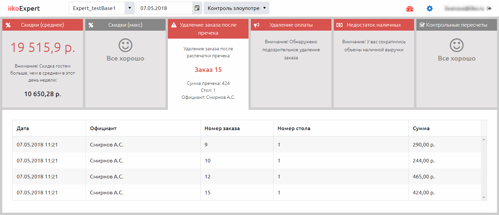Click the Заказ 15 red link
This screenshot has height=215, width=499.
(208, 70)
